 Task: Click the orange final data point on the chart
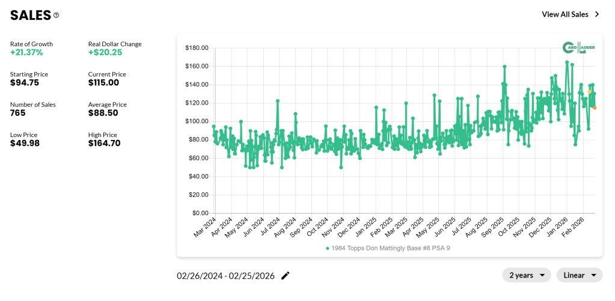(x=595, y=108)
